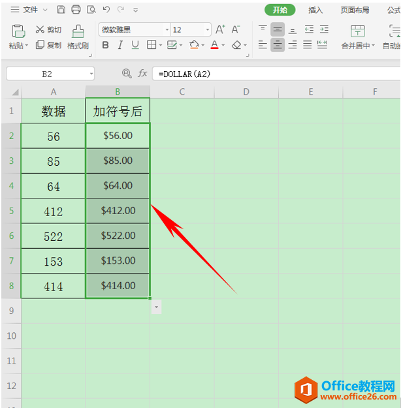Click the 粘贴 paste icon
Viewport: 401px width, 408px height.
click(18, 31)
